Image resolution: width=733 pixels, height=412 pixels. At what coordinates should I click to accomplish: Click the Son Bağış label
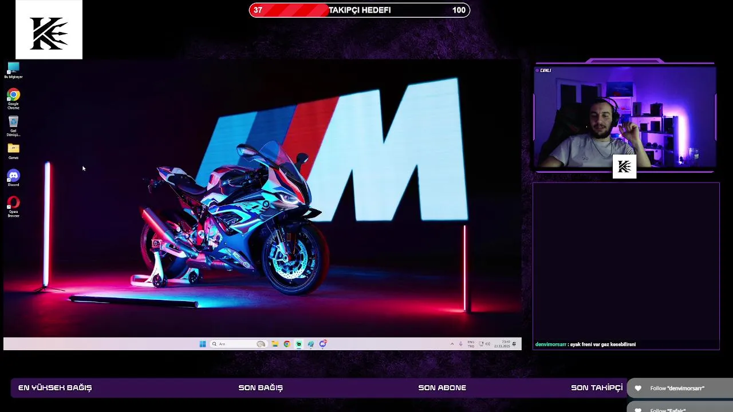[x=261, y=387]
